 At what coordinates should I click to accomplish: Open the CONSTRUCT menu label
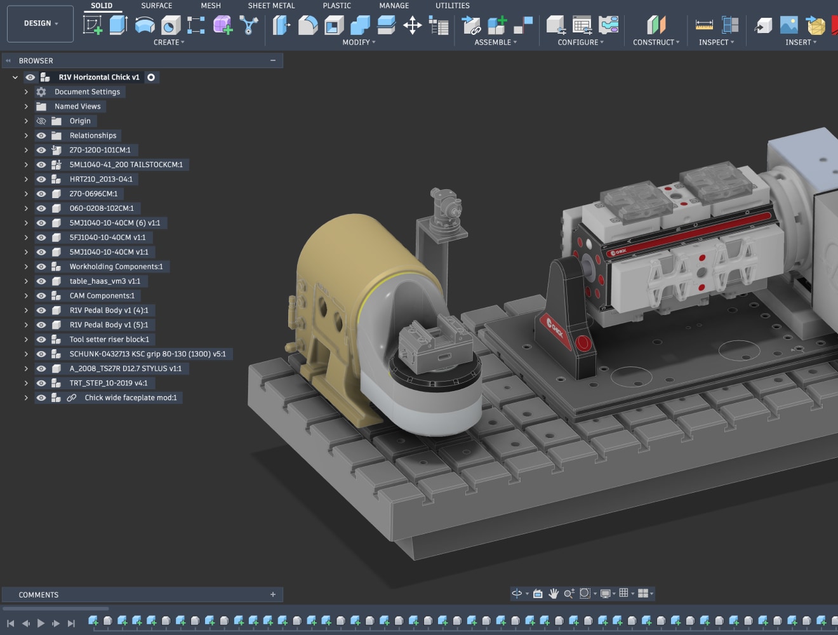pos(656,43)
